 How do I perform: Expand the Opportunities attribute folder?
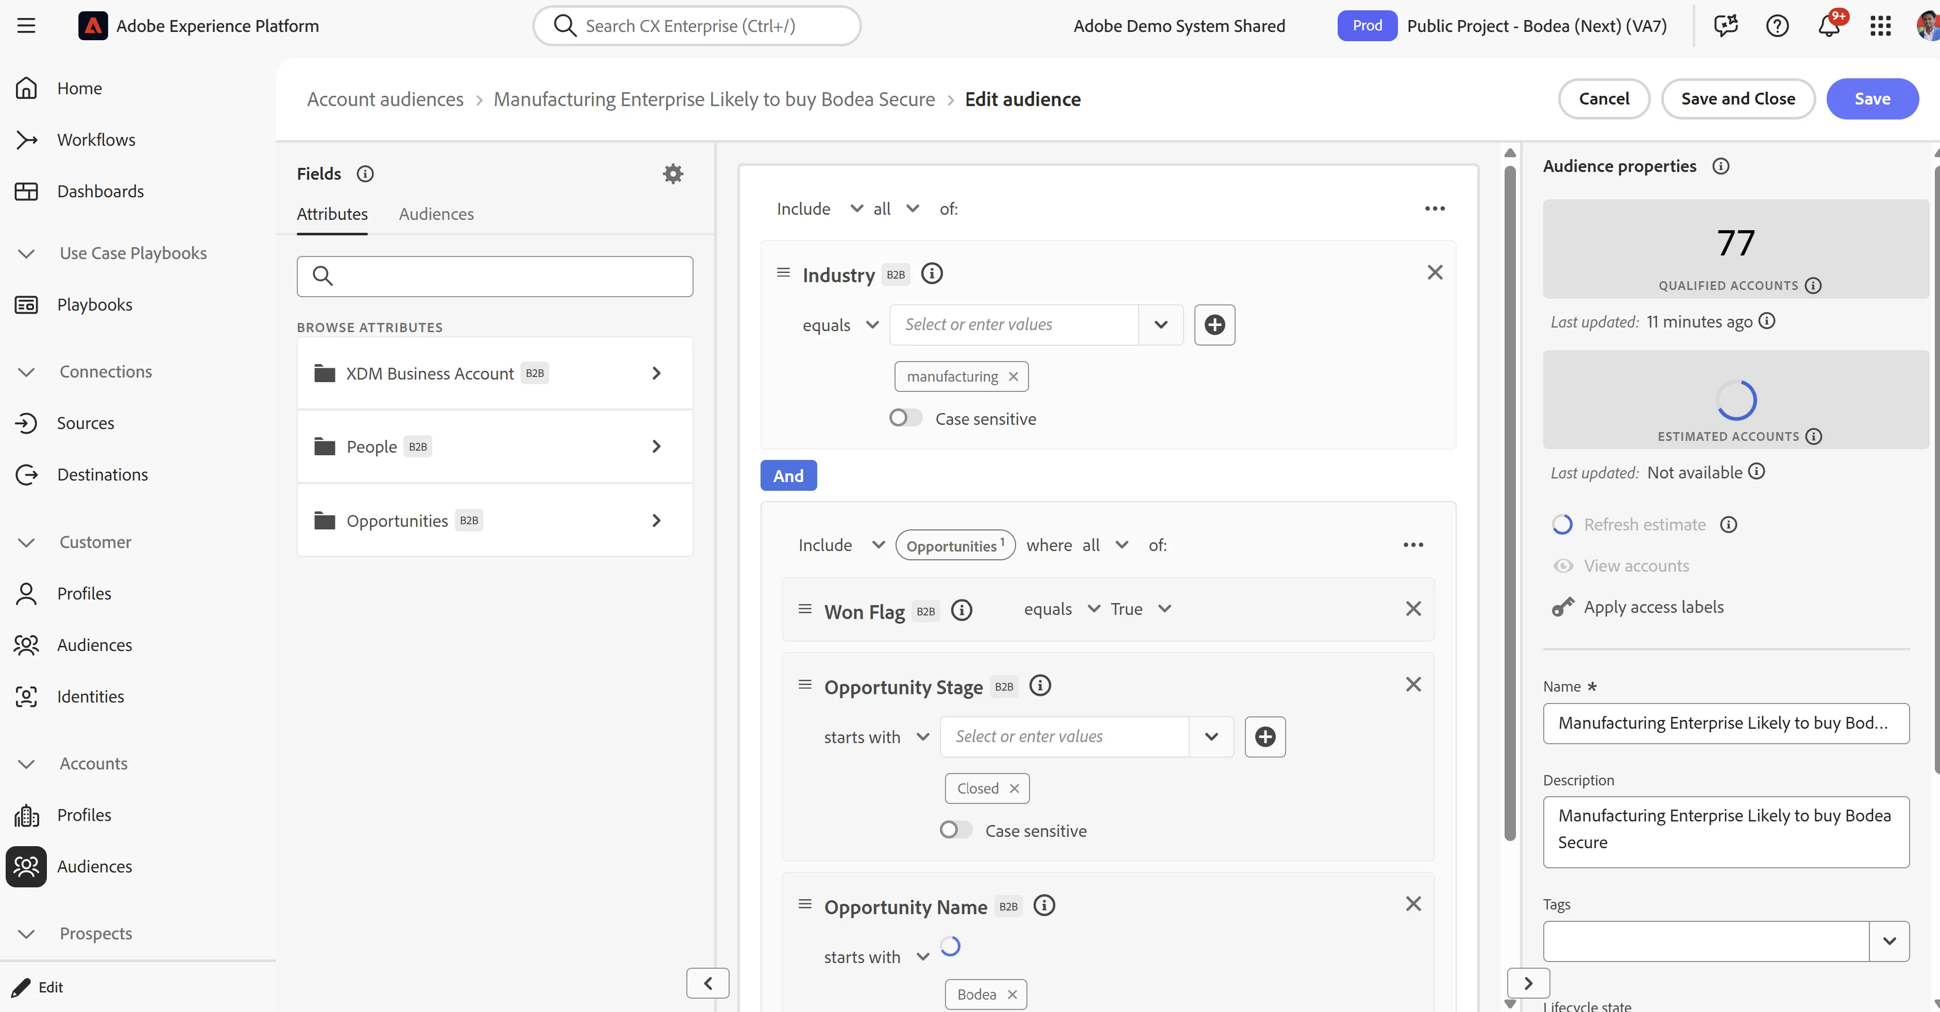point(495,520)
